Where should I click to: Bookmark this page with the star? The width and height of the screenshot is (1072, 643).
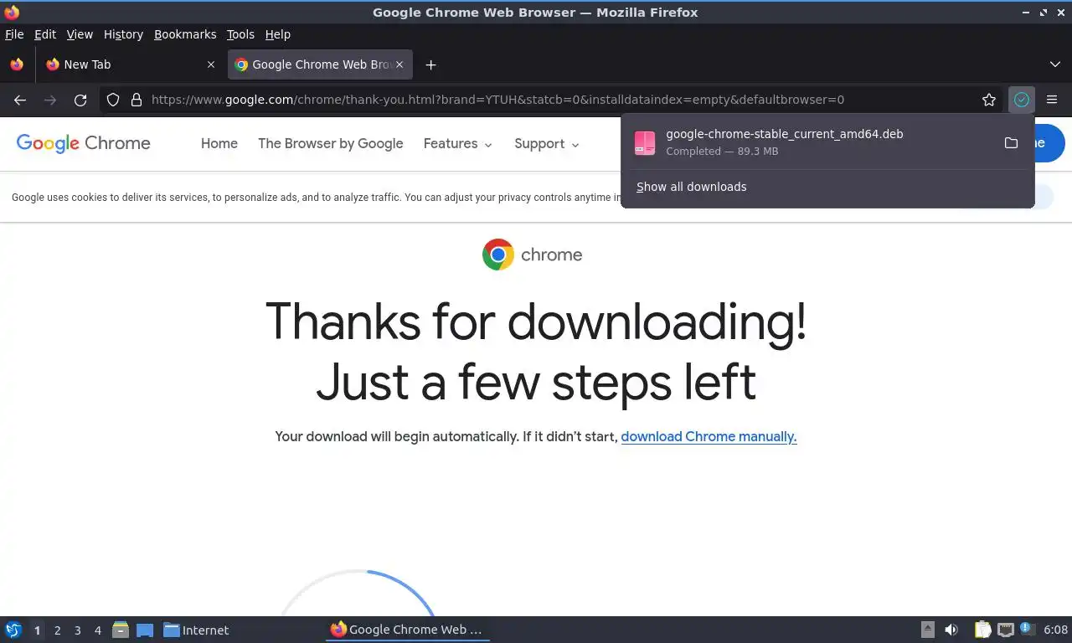pyautogui.click(x=989, y=100)
